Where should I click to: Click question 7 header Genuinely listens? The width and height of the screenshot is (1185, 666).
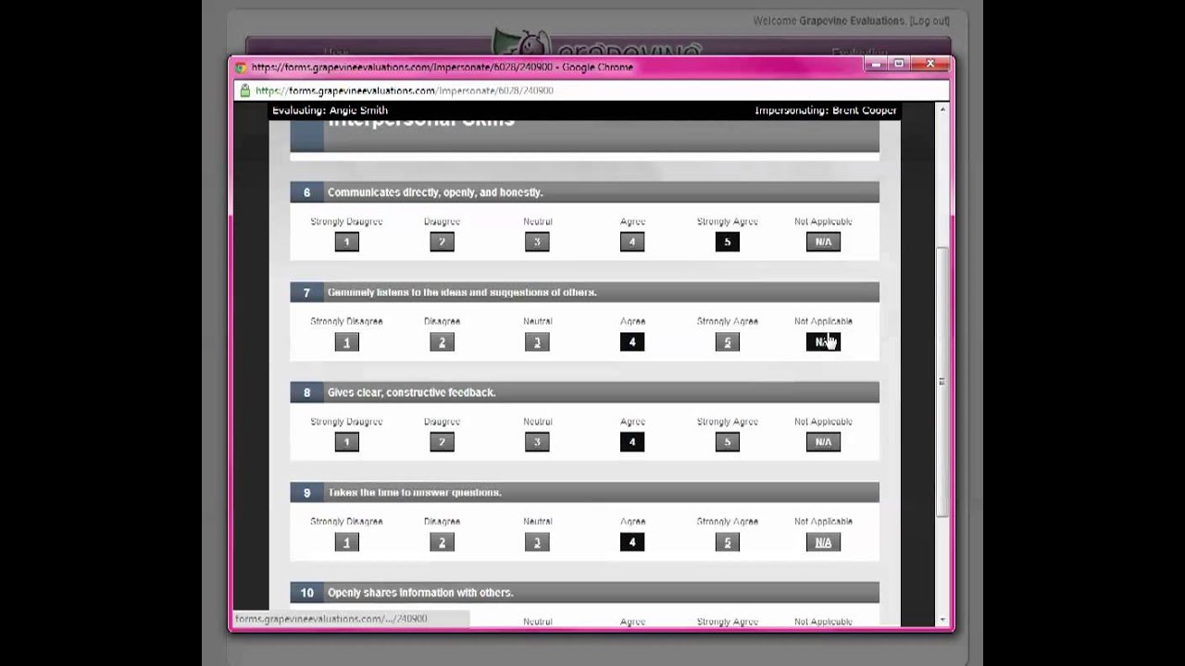584,292
